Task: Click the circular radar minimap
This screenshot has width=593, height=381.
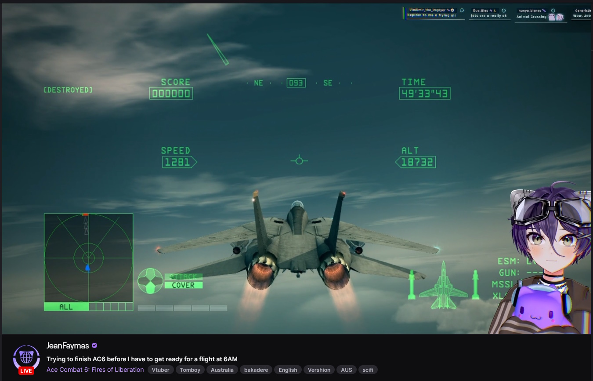Action: pyautogui.click(x=88, y=258)
